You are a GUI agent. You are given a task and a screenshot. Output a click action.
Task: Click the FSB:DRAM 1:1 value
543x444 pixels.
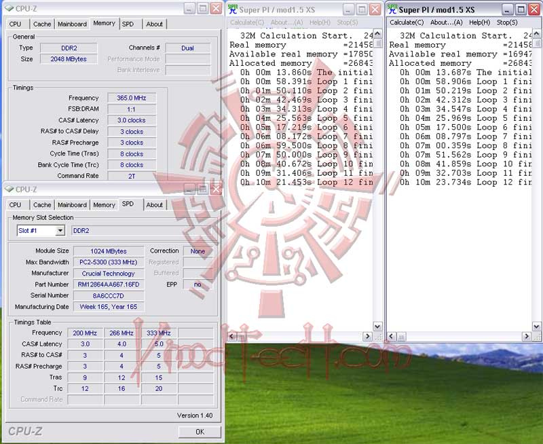(131, 109)
